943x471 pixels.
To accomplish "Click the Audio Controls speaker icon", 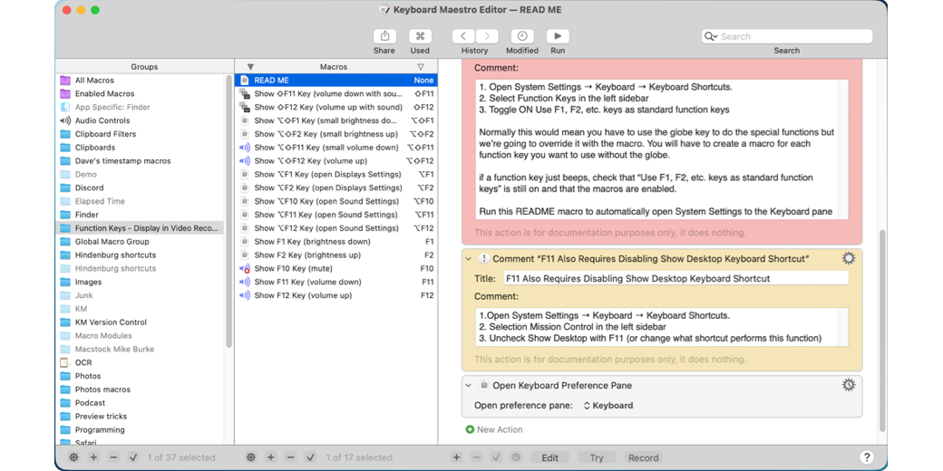I will [x=65, y=120].
